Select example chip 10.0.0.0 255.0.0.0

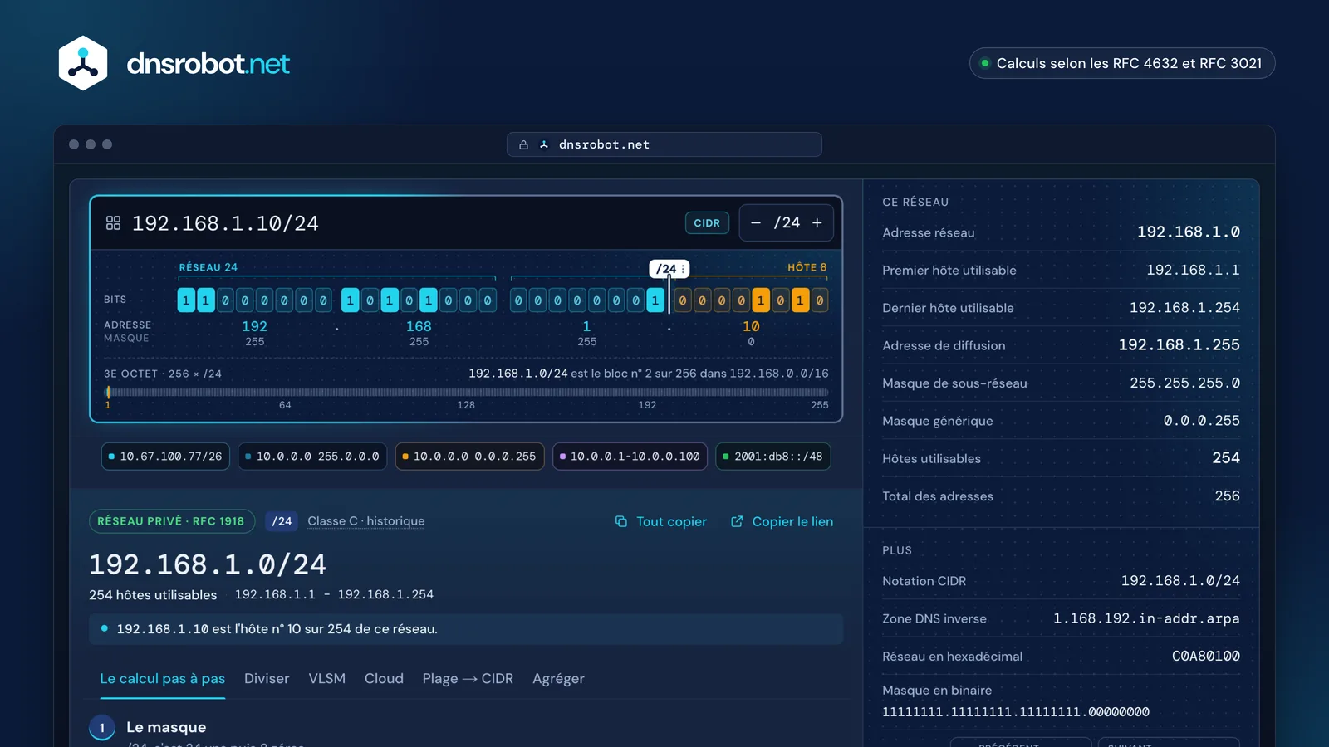(x=312, y=456)
